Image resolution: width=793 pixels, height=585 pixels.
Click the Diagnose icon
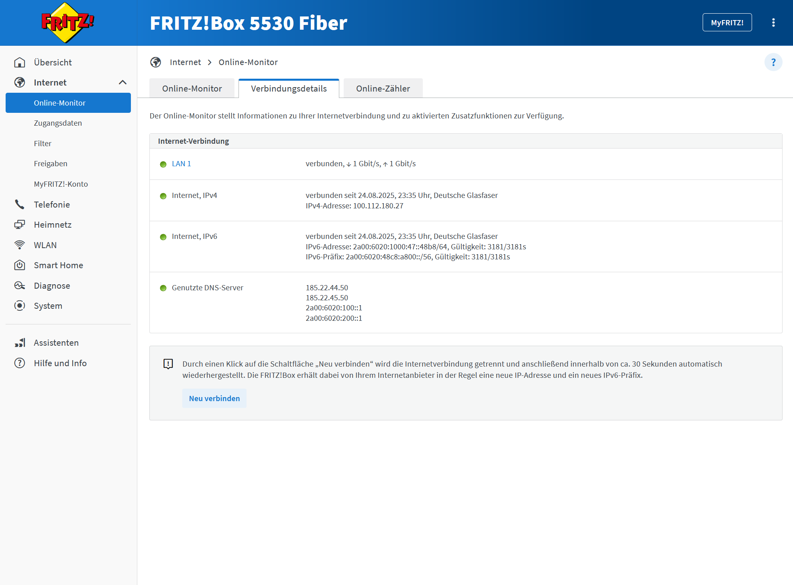(20, 285)
